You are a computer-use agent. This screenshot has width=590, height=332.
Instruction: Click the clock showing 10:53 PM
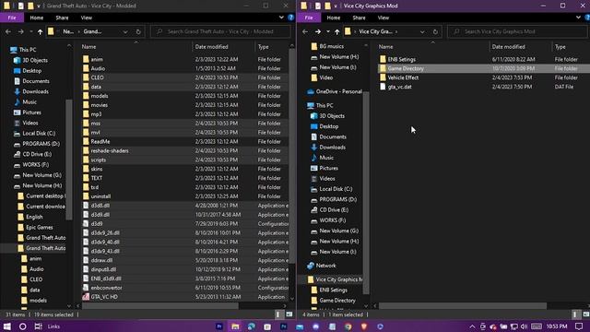[557, 326]
